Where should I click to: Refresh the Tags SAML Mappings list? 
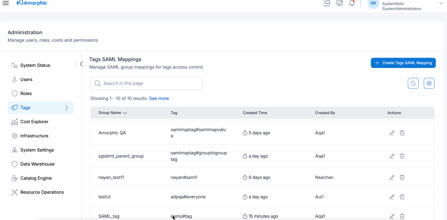[413, 83]
